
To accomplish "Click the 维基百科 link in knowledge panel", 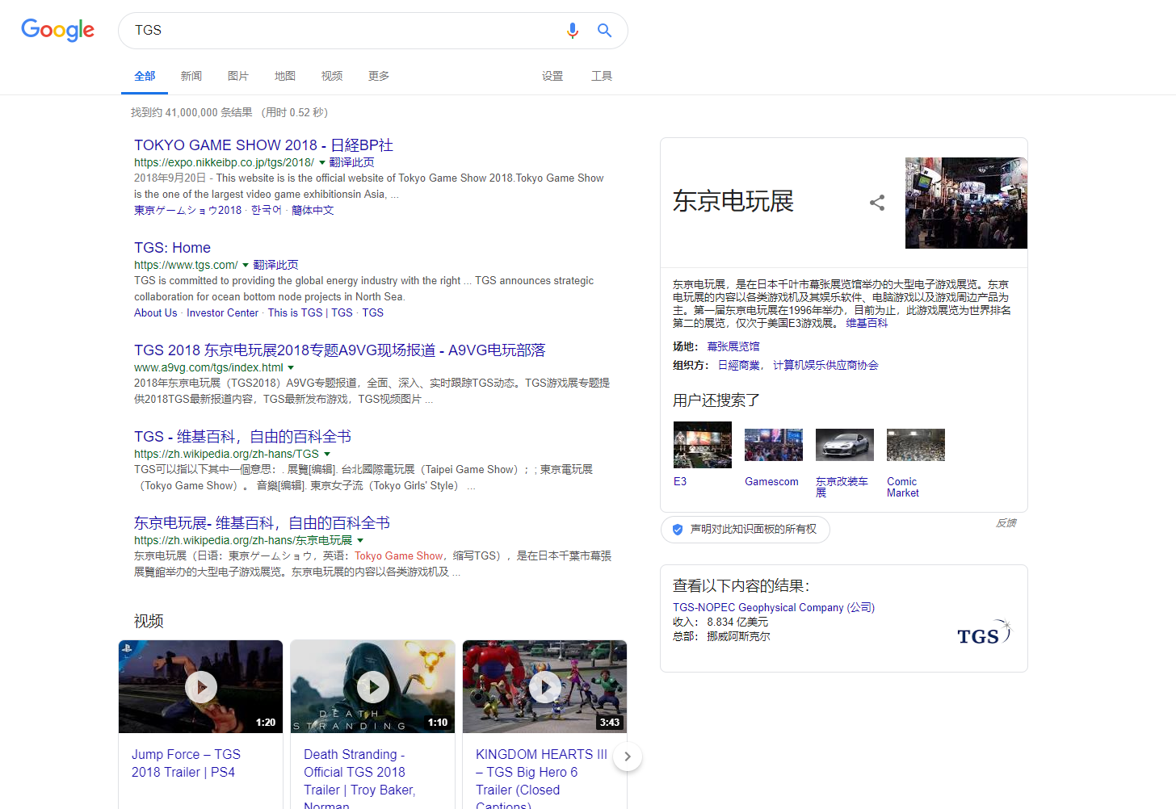I will pyautogui.click(x=867, y=324).
